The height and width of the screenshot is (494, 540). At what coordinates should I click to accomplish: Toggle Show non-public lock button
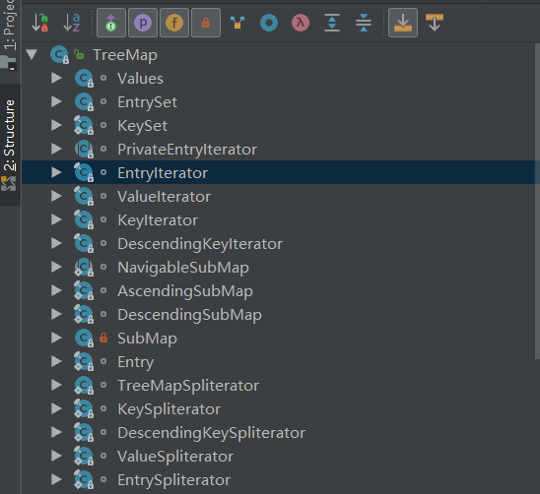[206, 23]
